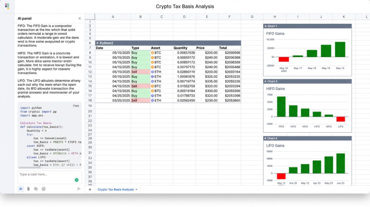Close the AI panel

pyautogui.click(x=79, y=19)
